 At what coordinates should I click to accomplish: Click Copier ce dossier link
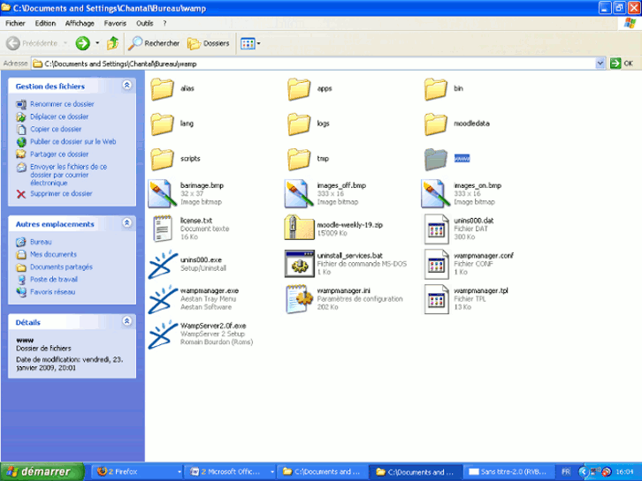pos(56,129)
